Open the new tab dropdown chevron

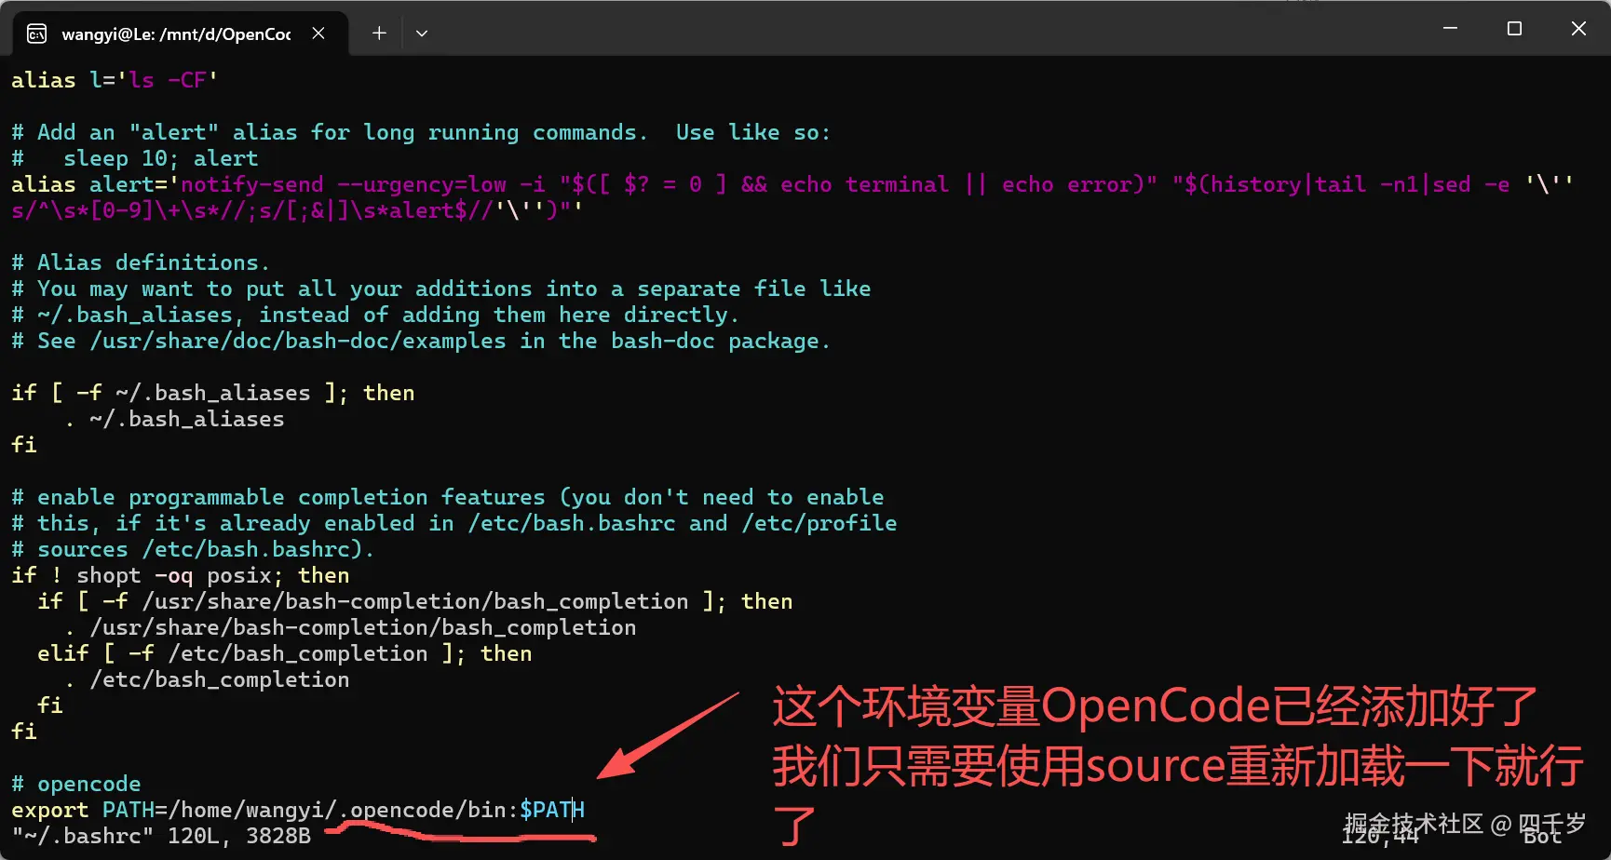tap(421, 33)
